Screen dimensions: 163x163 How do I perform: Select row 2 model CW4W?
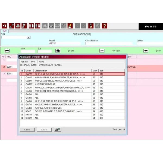coord(72,77)
